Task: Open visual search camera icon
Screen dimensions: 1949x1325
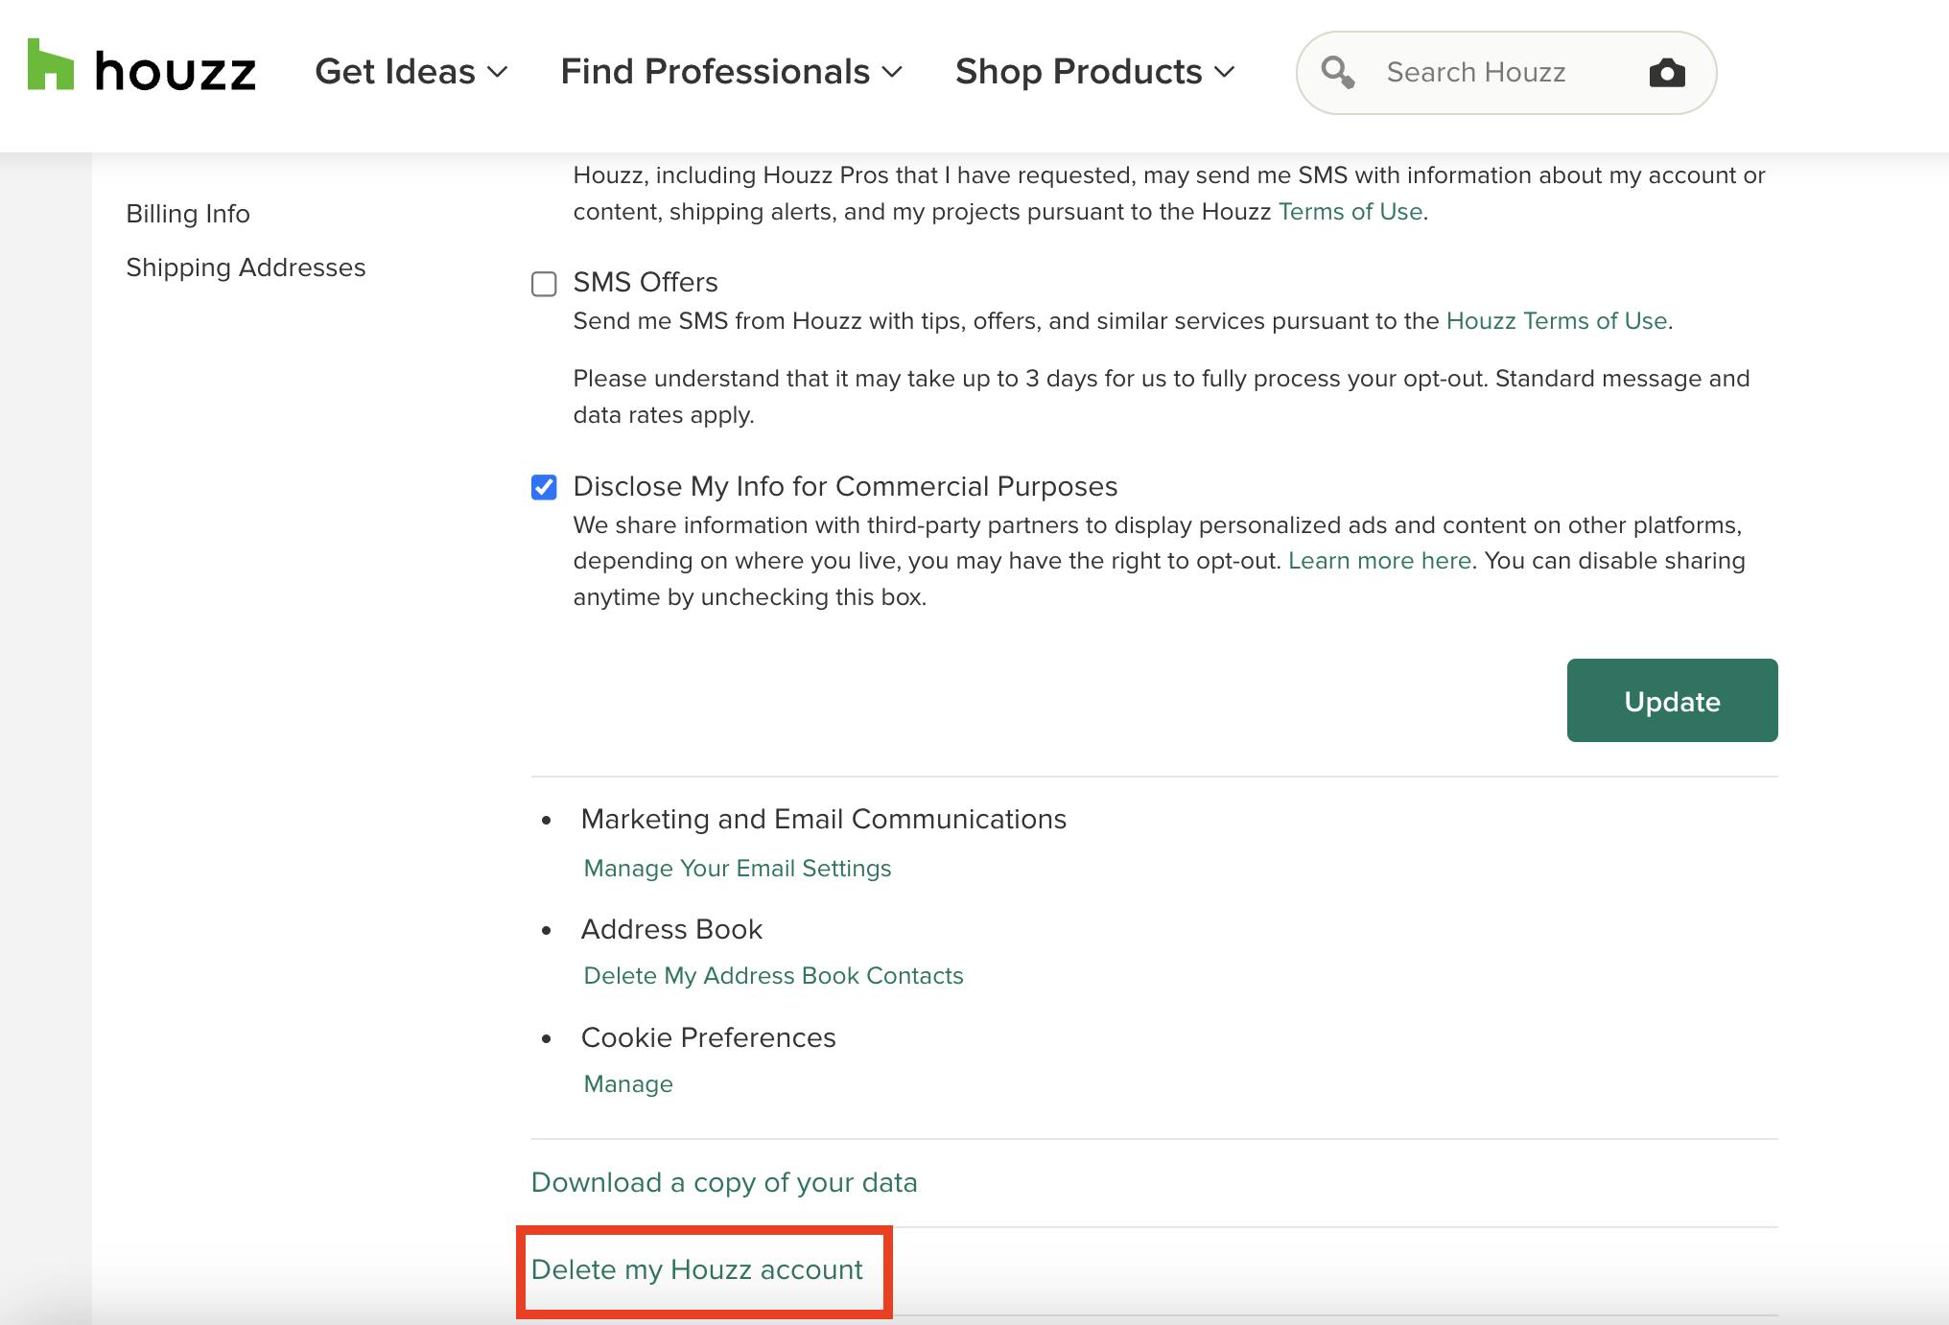Action: [x=1667, y=73]
